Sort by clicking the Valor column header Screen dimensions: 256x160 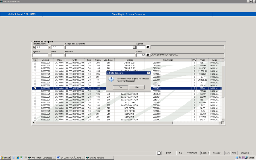tap(203, 60)
